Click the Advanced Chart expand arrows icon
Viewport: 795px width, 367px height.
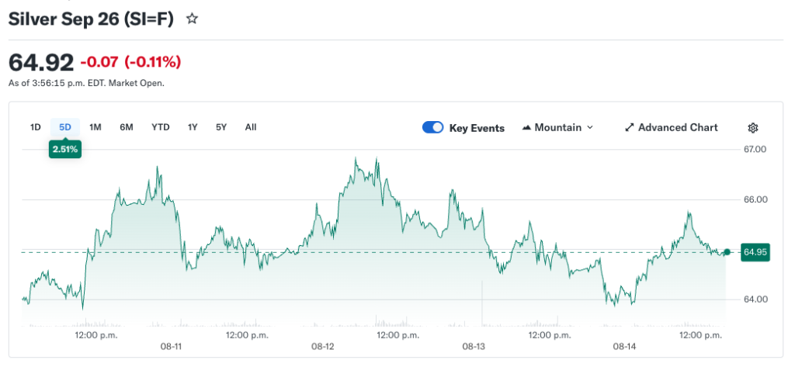[x=630, y=128]
